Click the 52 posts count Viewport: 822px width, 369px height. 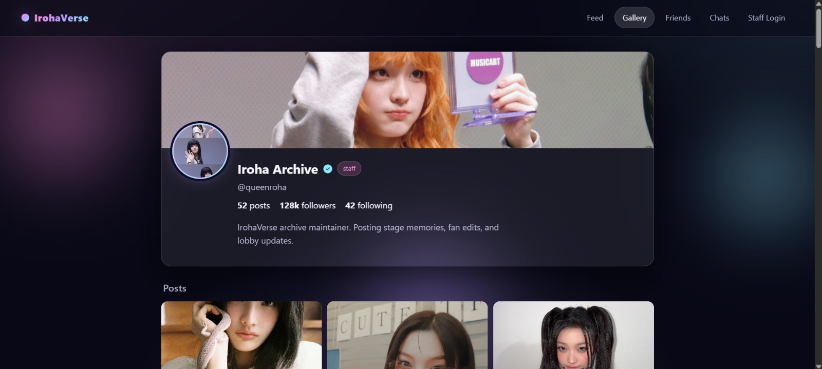tap(253, 205)
